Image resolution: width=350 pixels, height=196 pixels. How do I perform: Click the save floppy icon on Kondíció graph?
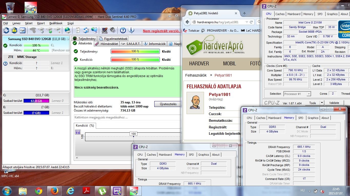pos(78,132)
